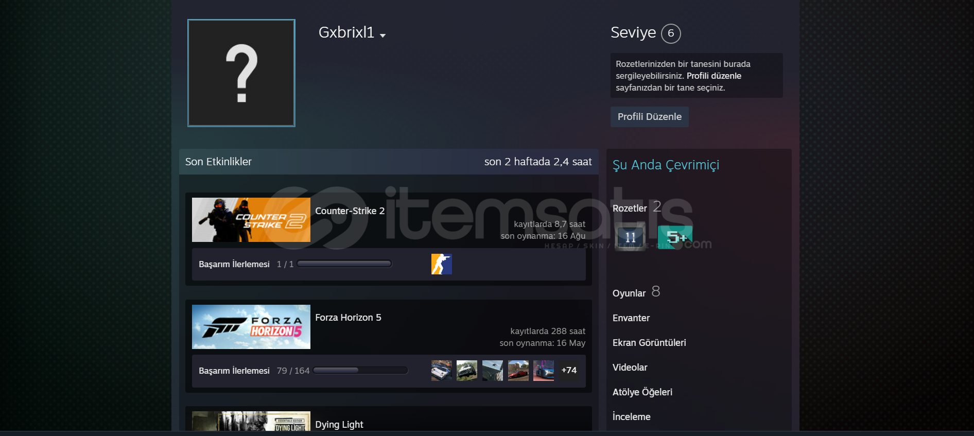Click the Profili düzenle inline link
The height and width of the screenshot is (436, 974).
[714, 76]
